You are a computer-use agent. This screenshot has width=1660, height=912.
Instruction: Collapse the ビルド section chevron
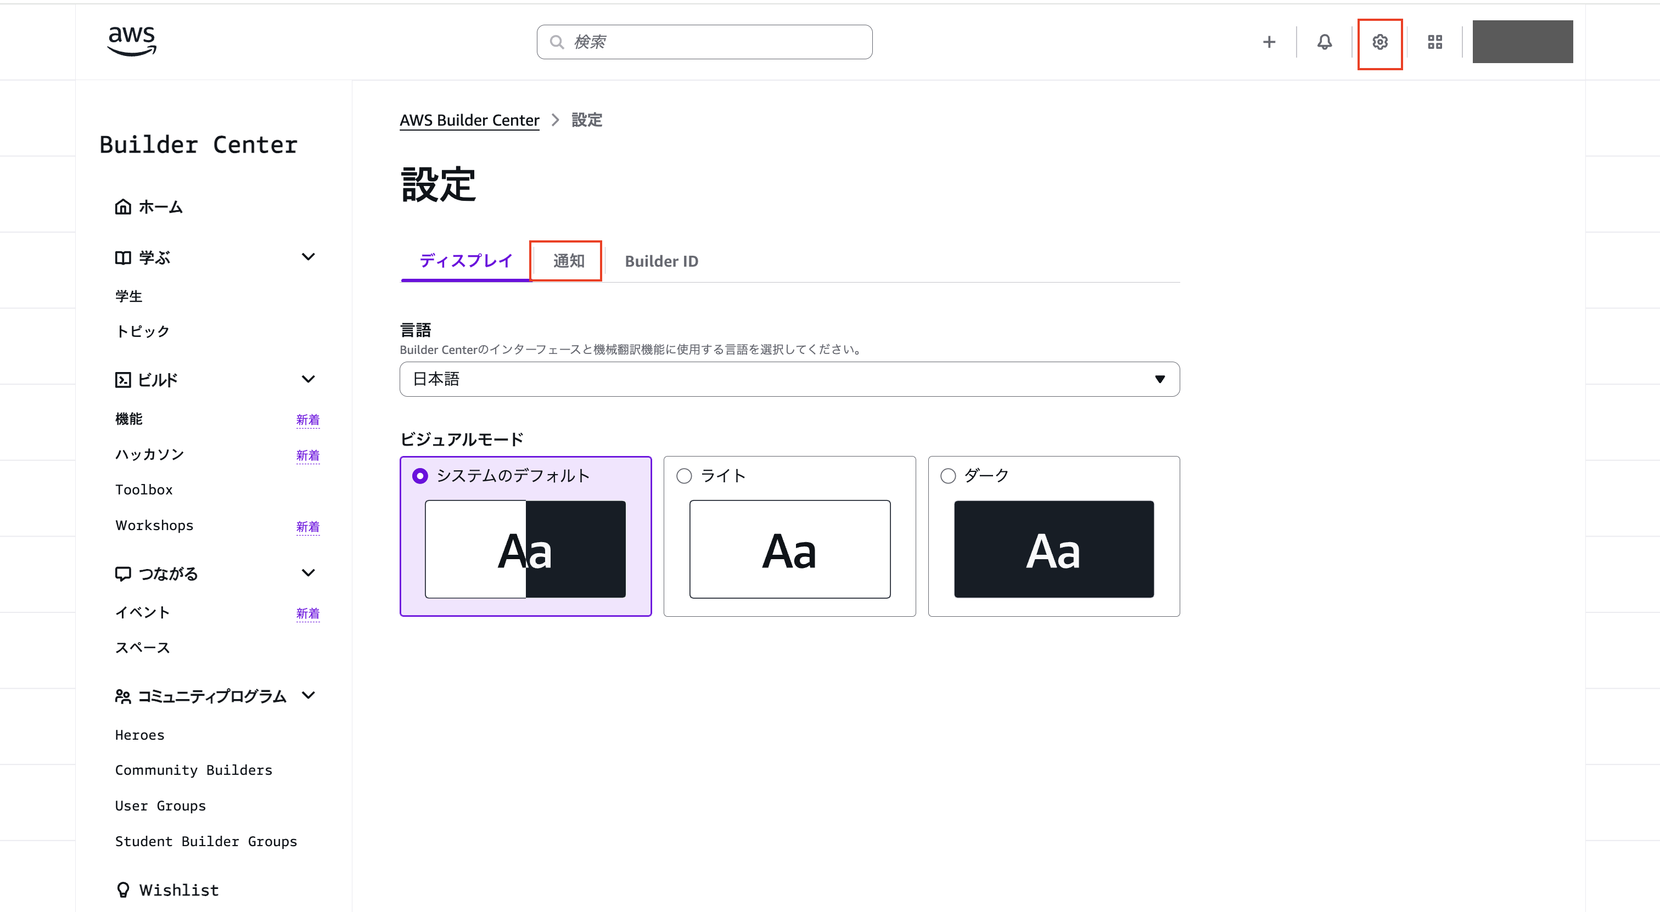pyautogui.click(x=309, y=379)
